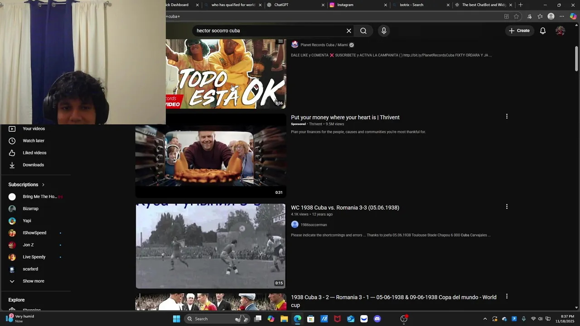The image size is (580, 326).
Task: Open options for 1938 Copa del mundo video
Action: 507,296
